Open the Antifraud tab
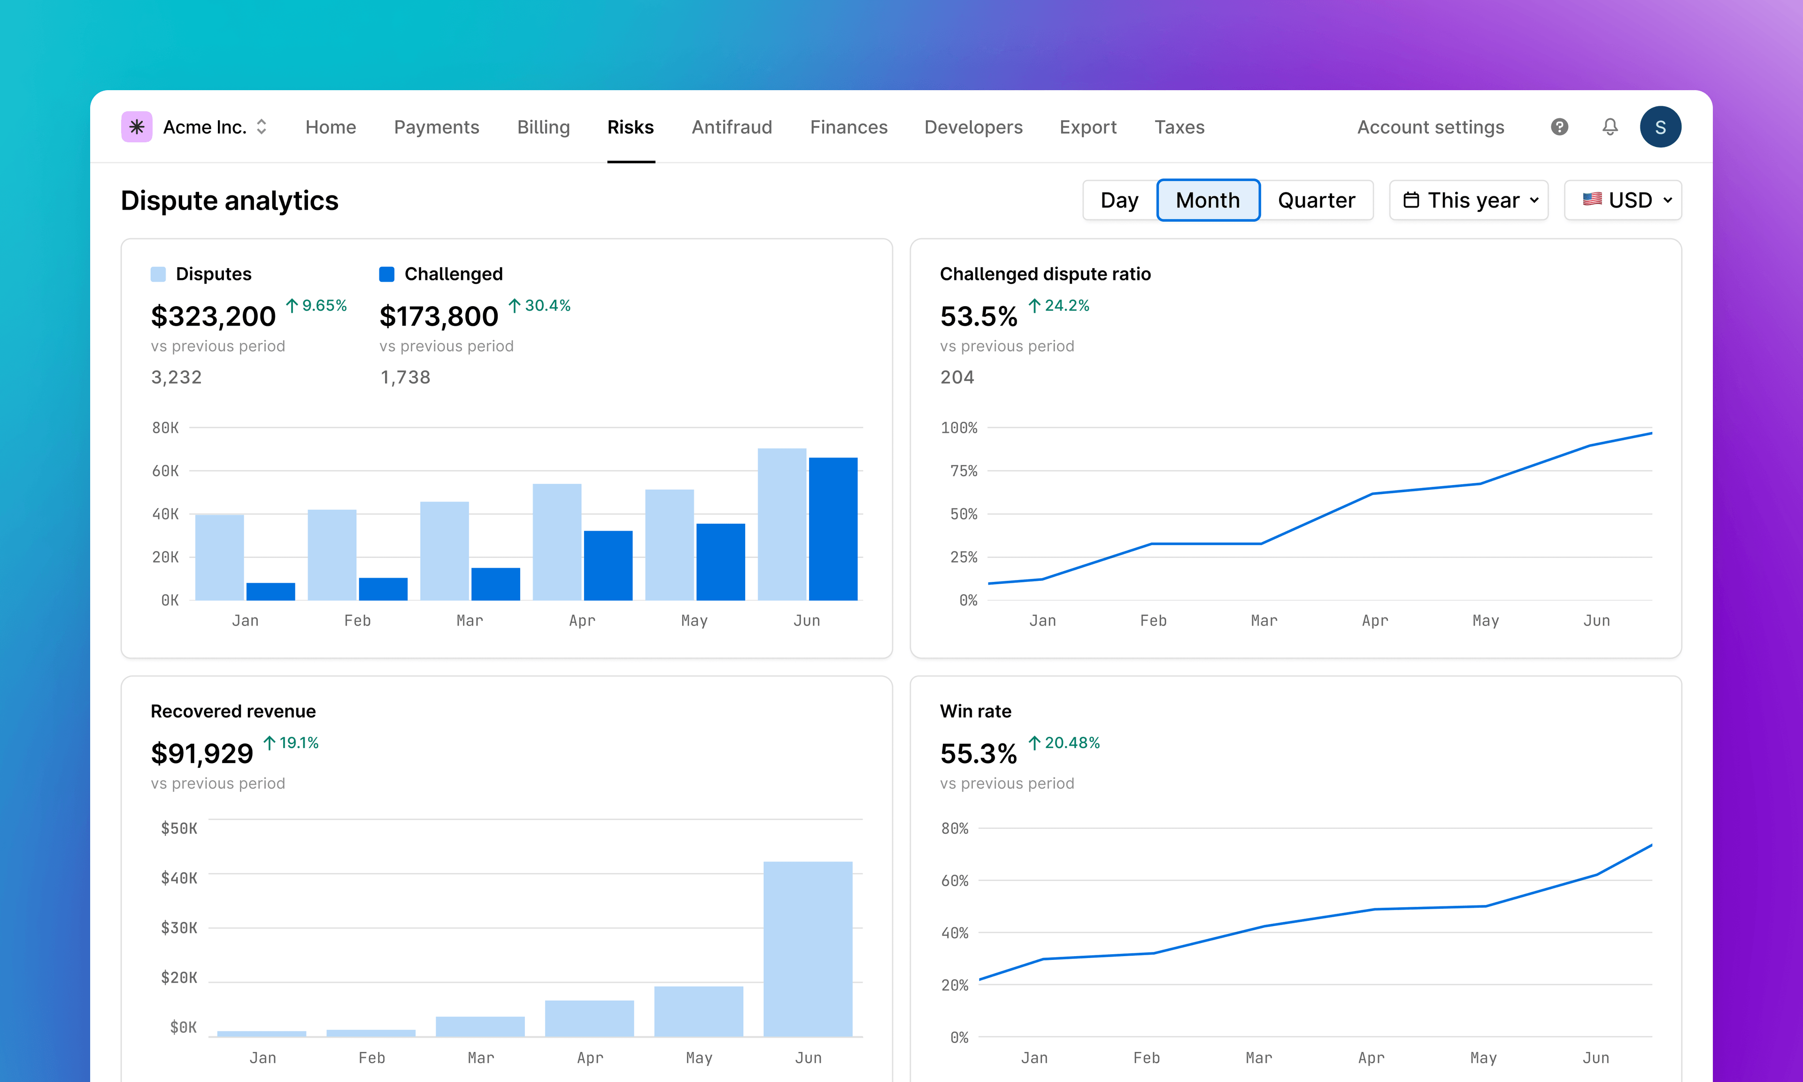The width and height of the screenshot is (1803, 1082). tap(732, 126)
